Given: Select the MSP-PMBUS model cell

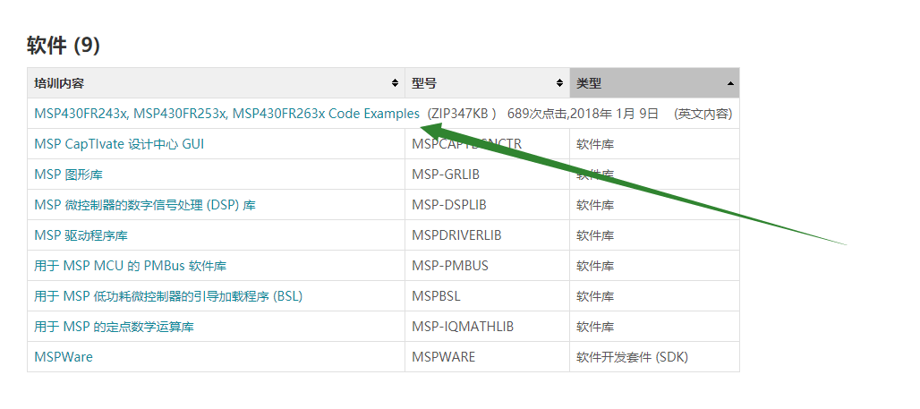Looking at the screenshot, I should click(x=487, y=266).
